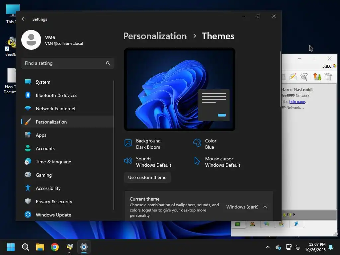Select Network & internet in sidebar
The height and width of the screenshot is (255, 340).
coord(68,109)
